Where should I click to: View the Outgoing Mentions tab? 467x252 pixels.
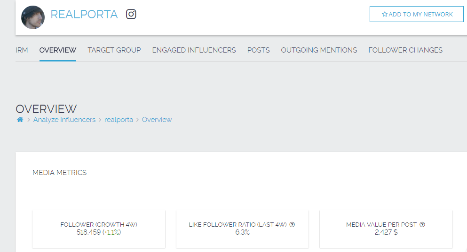click(319, 50)
